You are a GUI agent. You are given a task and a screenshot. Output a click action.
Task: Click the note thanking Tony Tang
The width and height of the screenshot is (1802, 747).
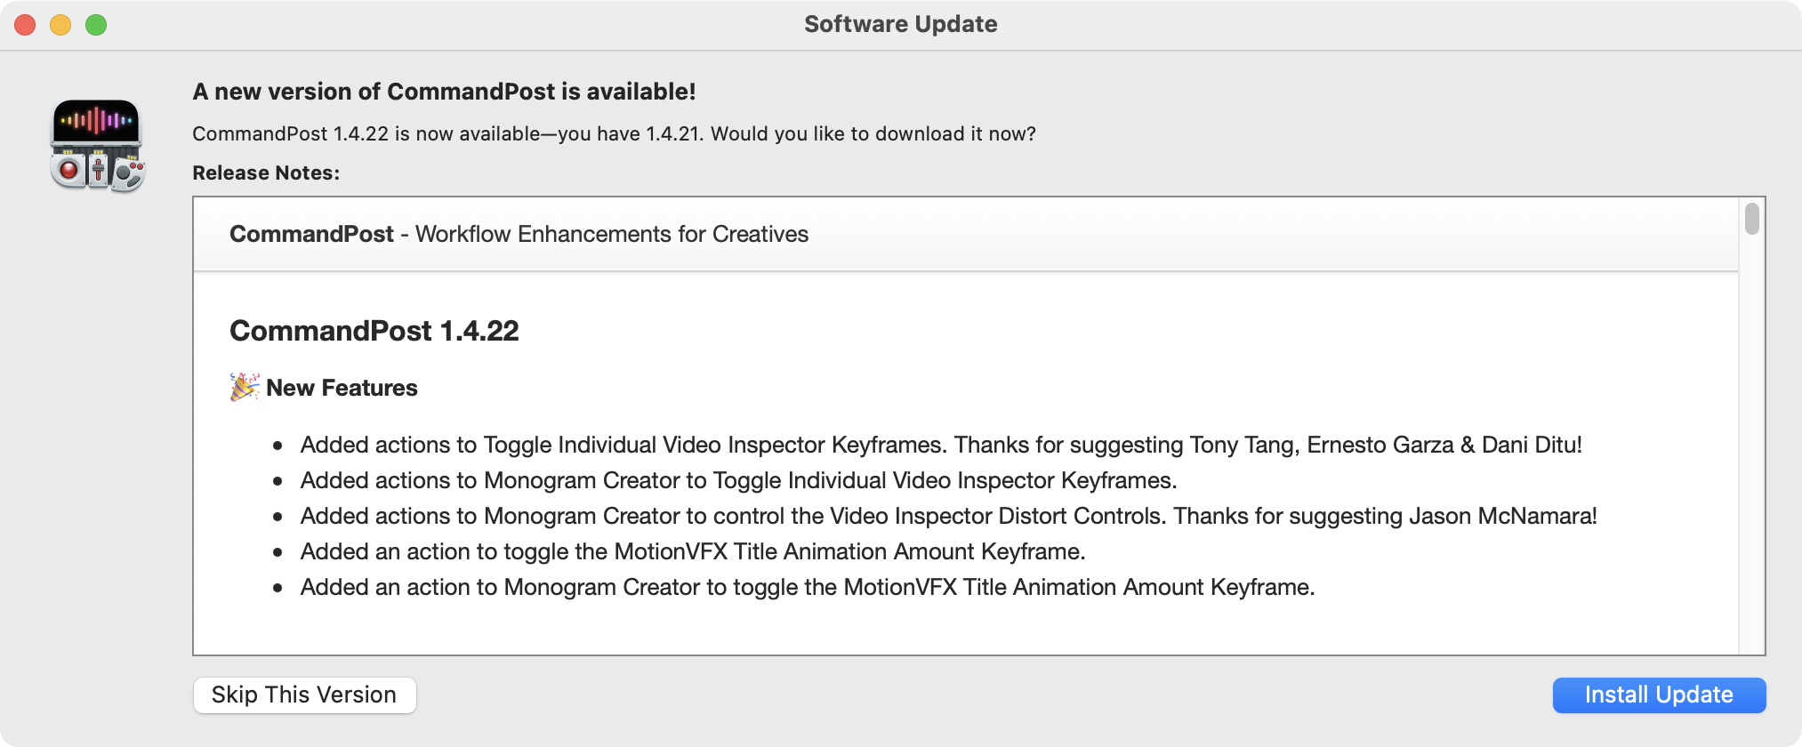coord(940,445)
